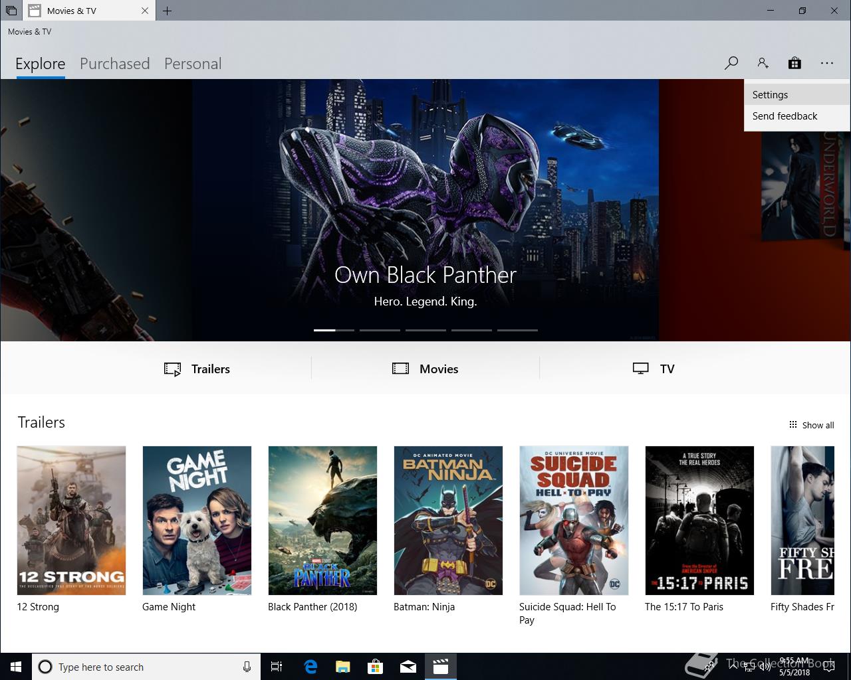The image size is (851, 680).
Task: Open the search magnifier icon
Action: click(731, 63)
